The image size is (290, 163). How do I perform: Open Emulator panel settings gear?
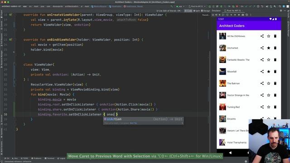pyautogui.click(x=281, y=11)
